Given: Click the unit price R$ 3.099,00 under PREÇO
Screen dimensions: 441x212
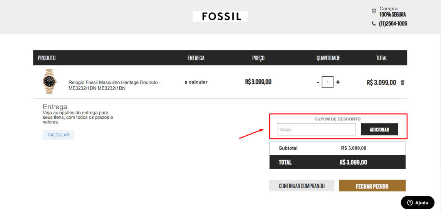Looking at the screenshot, I should tap(258, 82).
